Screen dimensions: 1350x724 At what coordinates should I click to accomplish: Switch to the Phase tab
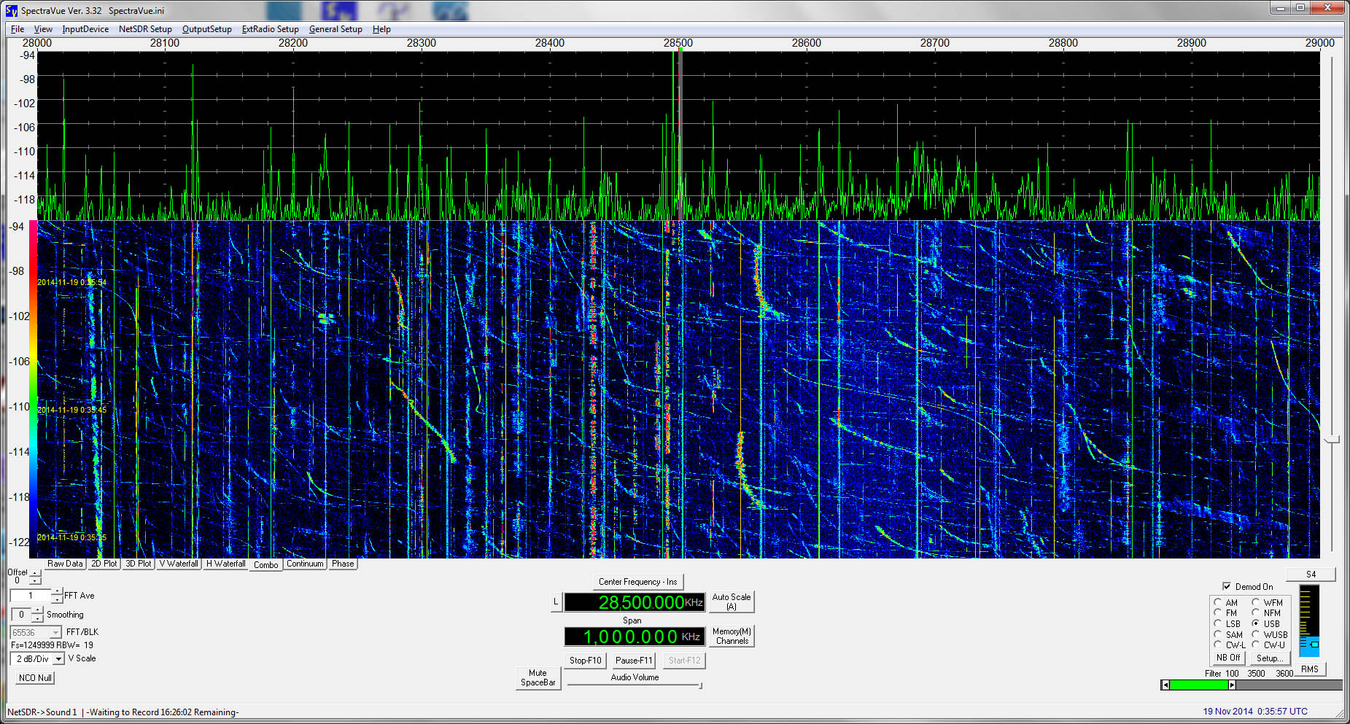343,564
